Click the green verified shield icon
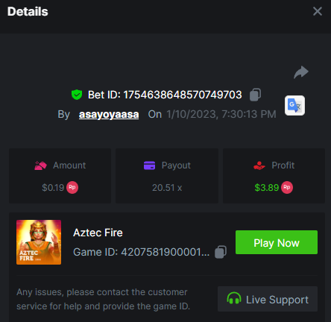 click(77, 95)
